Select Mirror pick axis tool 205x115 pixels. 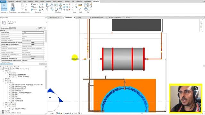pyautogui.click(x=56, y=5)
